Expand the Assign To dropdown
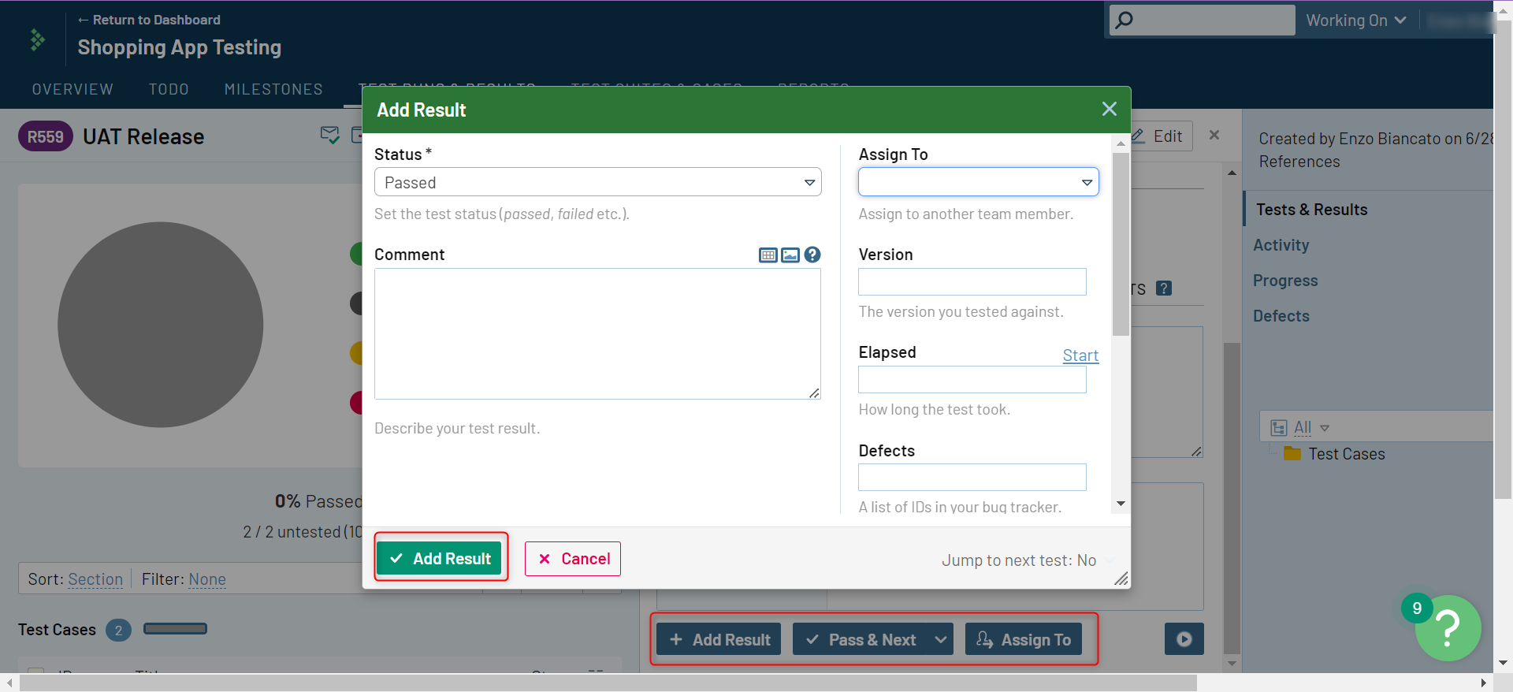The image size is (1513, 692). point(978,182)
